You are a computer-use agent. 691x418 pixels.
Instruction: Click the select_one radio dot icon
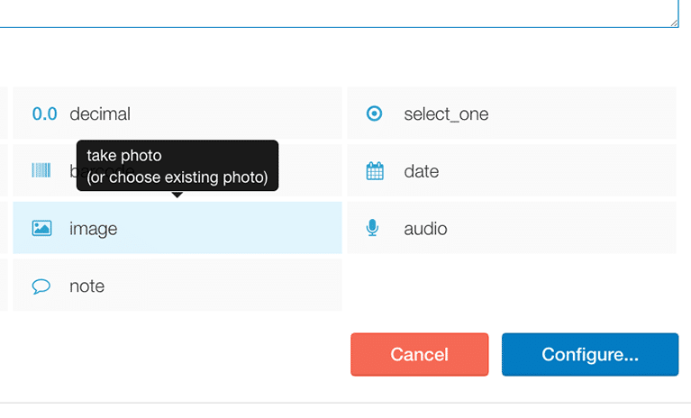pyautogui.click(x=374, y=114)
